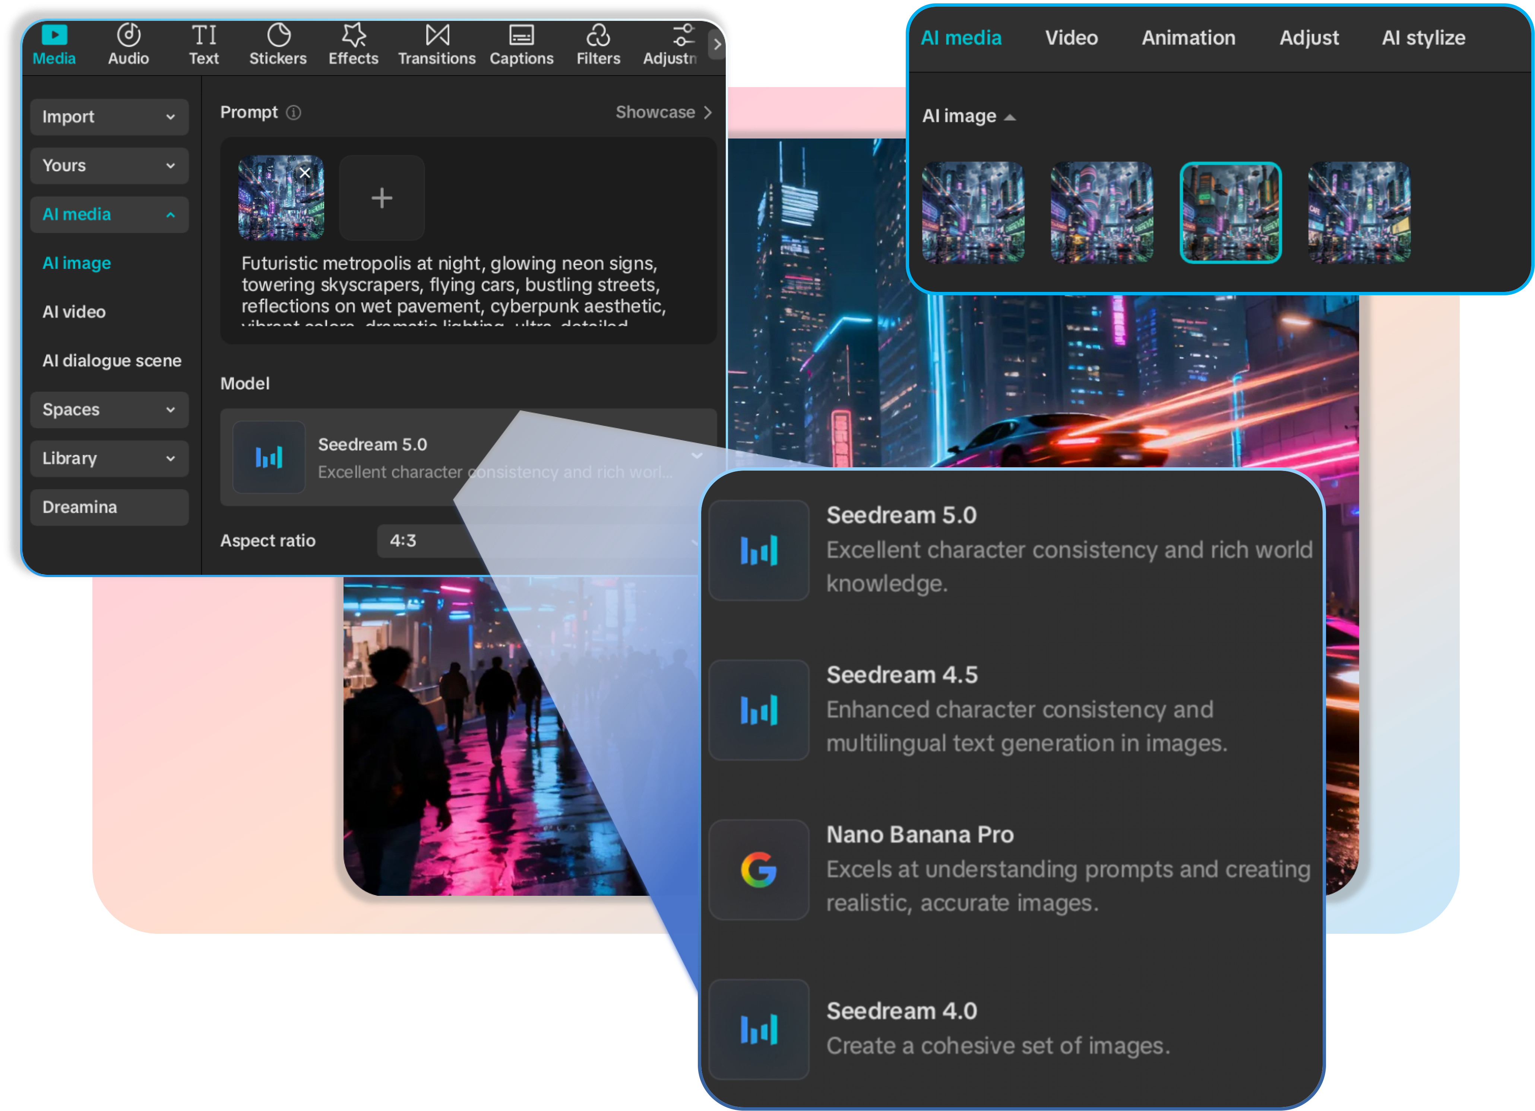The height and width of the screenshot is (1111, 1535).
Task: Select the highlighted third AI image variant
Action: pyautogui.click(x=1230, y=213)
